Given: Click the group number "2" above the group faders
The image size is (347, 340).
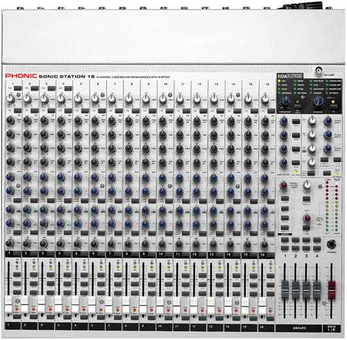Looking at the screenshot, I should click(296, 256).
